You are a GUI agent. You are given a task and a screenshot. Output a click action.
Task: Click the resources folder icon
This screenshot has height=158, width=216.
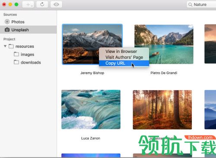(11, 46)
